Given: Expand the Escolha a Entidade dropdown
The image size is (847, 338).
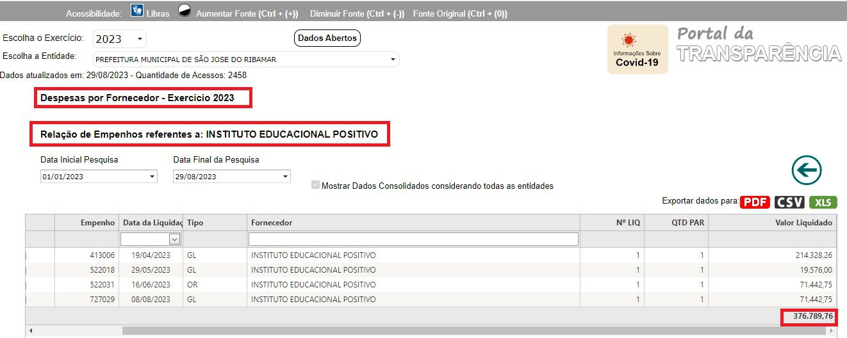Looking at the screenshot, I should pyautogui.click(x=246, y=60).
